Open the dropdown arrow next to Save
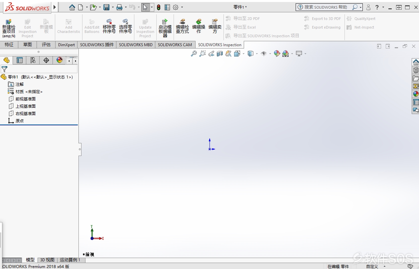Image resolution: width=419 pixels, height=269 pixels. tap(113, 7)
